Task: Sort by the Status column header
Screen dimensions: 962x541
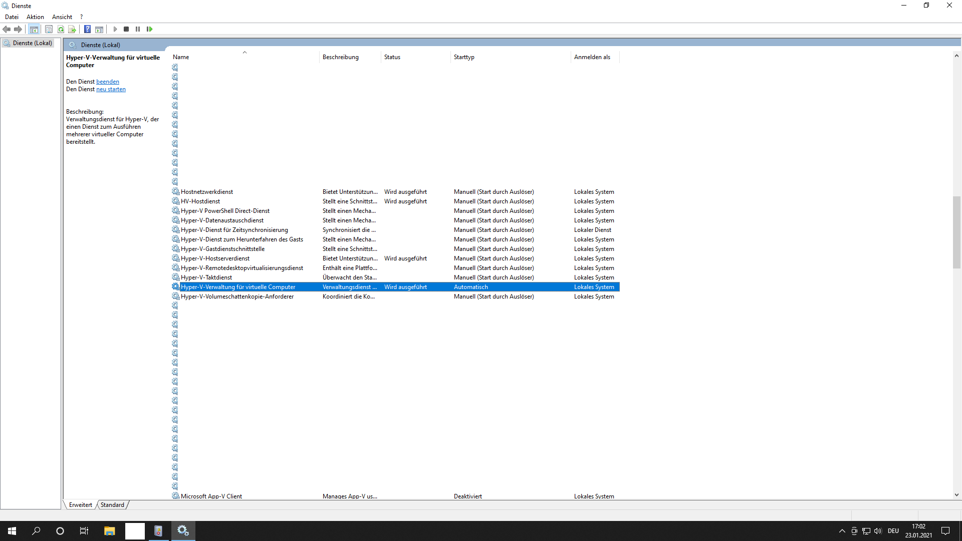Action: tap(415, 57)
